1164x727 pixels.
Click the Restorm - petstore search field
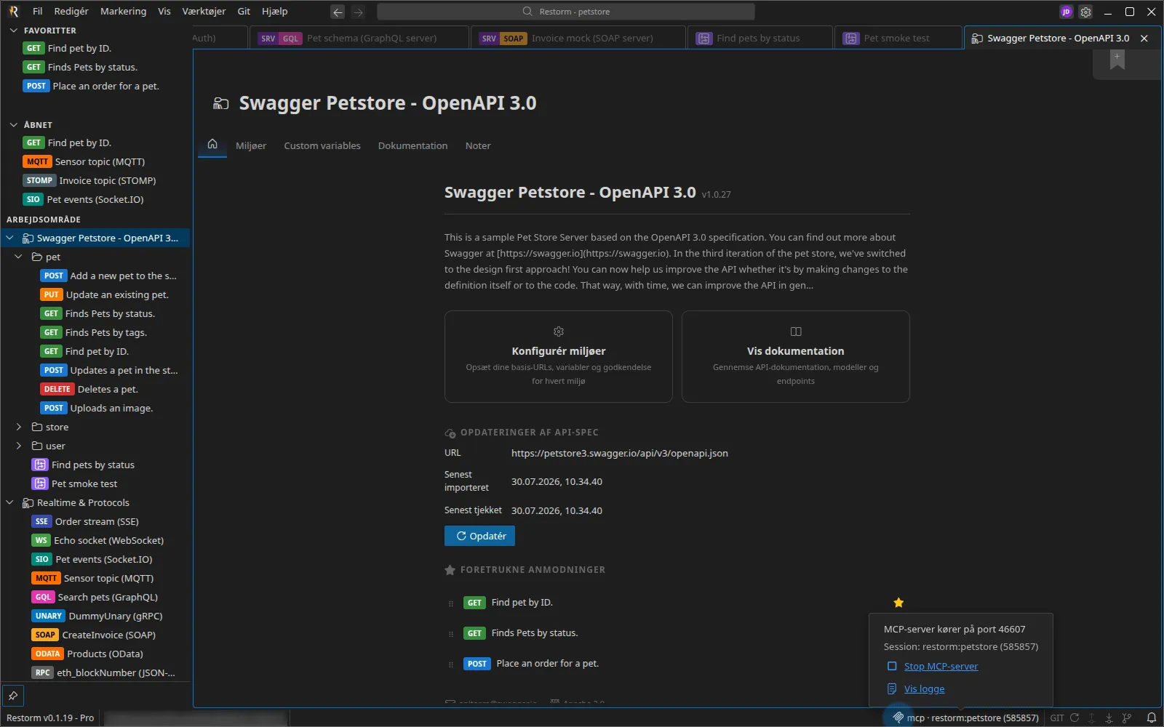(566, 12)
